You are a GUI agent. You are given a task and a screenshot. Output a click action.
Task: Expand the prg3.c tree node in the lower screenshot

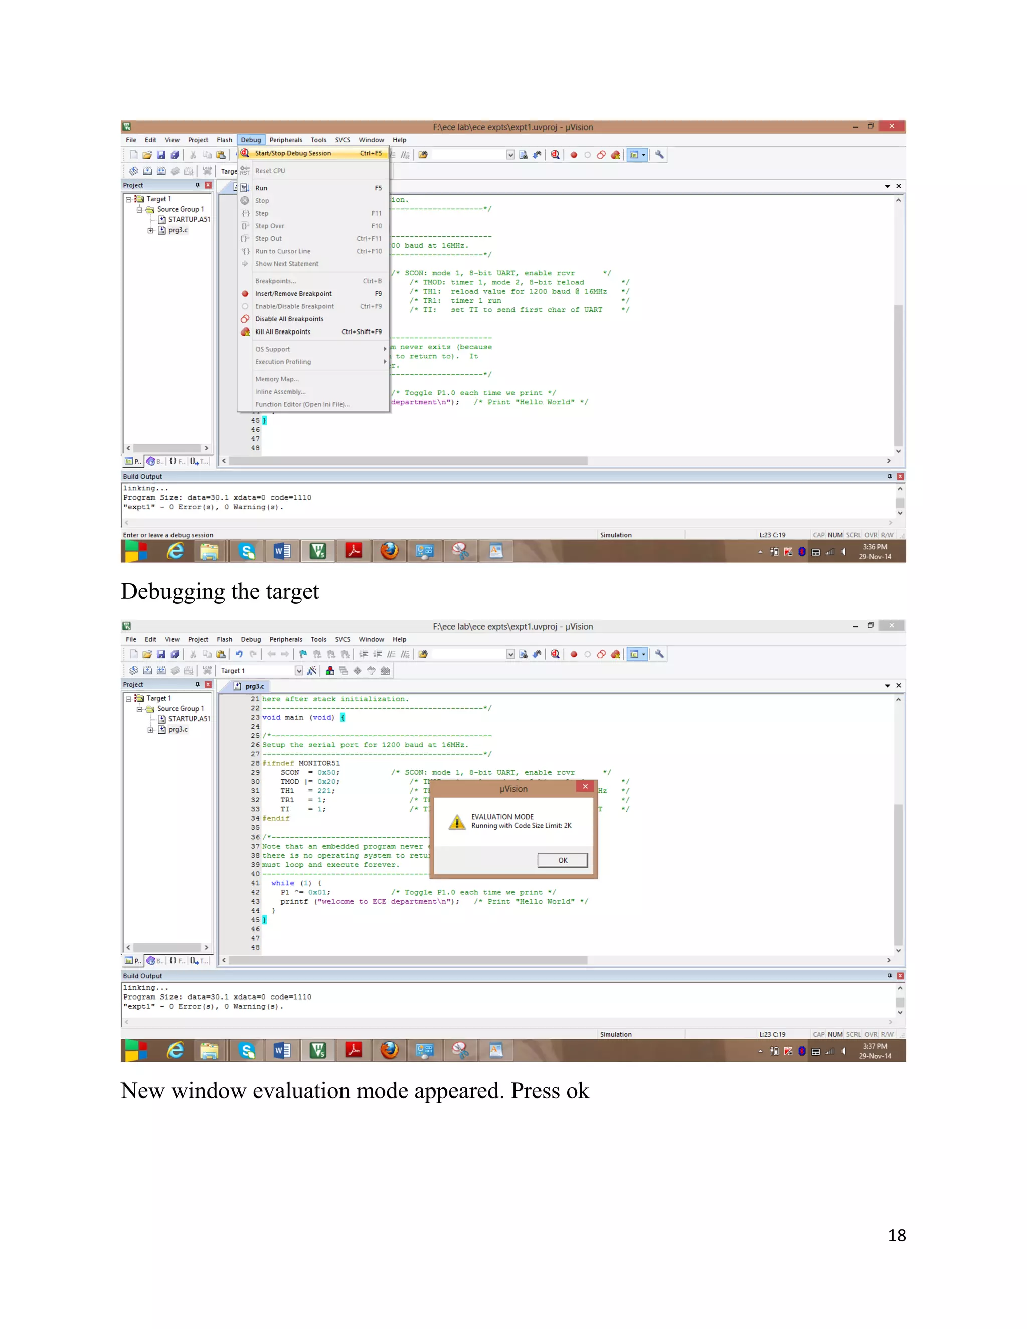coord(151,730)
